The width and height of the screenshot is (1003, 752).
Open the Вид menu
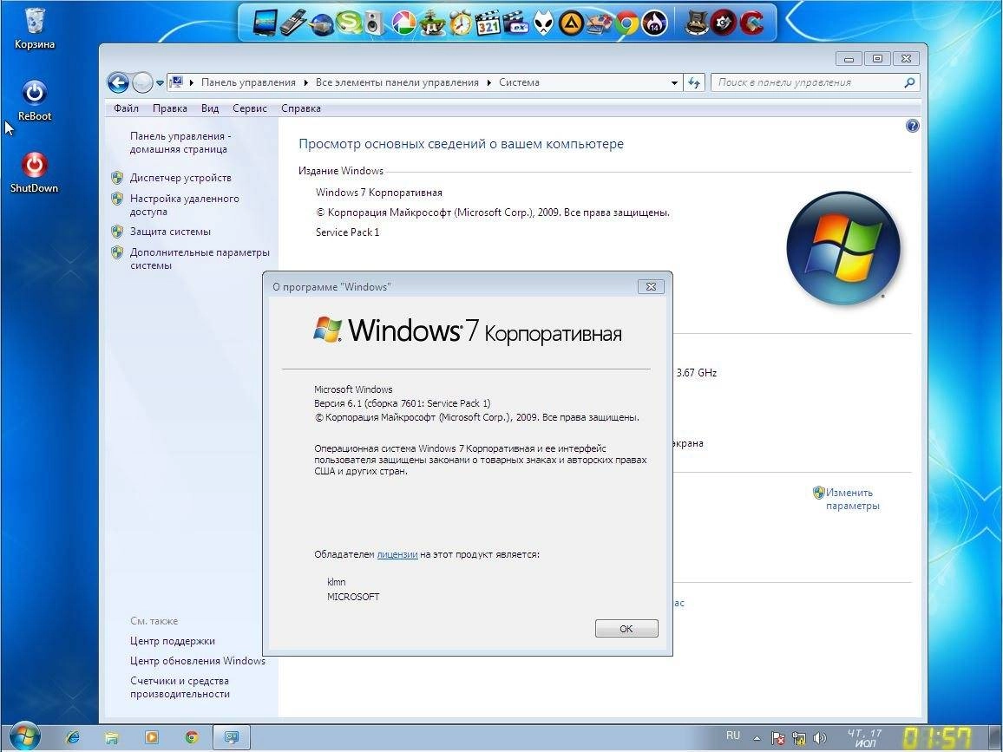pyautogui.click(x=210, y=108)
